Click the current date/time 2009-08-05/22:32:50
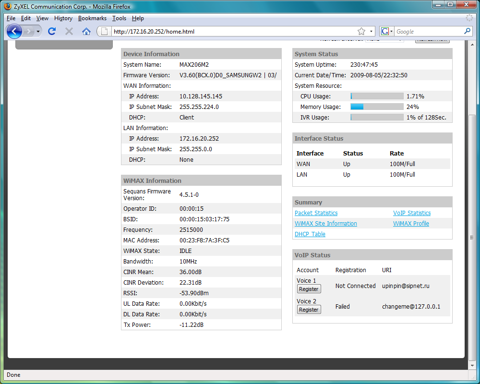This screenshot has width=480, height=384. pos(379,75)
